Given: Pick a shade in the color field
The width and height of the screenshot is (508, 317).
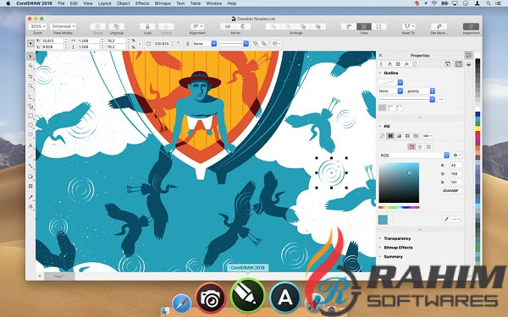Looking at the screenshot, I should click(x=399, y=183).
